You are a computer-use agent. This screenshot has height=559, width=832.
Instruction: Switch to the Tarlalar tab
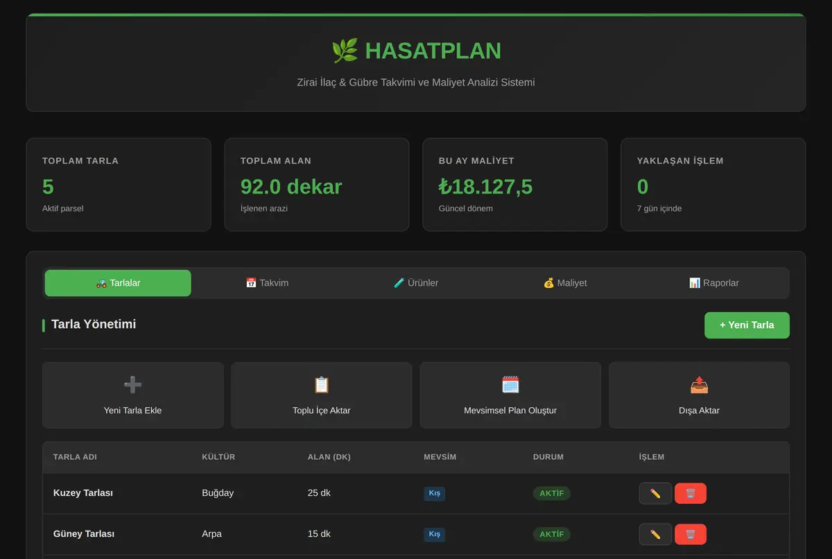(118, 283)
